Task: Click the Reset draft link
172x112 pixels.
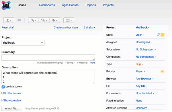Action: pyautogui.click(x=8, y=27)
